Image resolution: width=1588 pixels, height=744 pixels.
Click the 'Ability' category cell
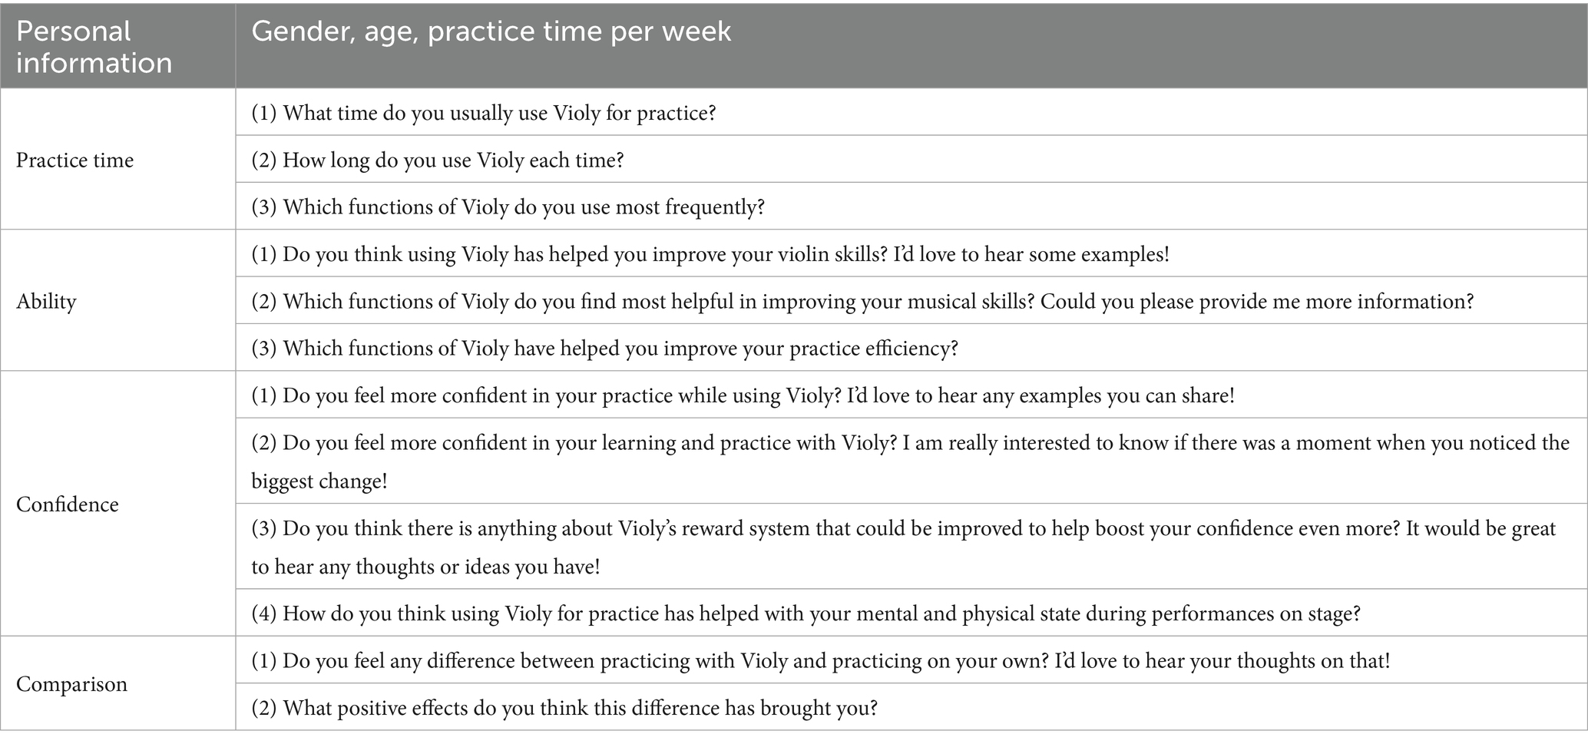click(46, 301)
